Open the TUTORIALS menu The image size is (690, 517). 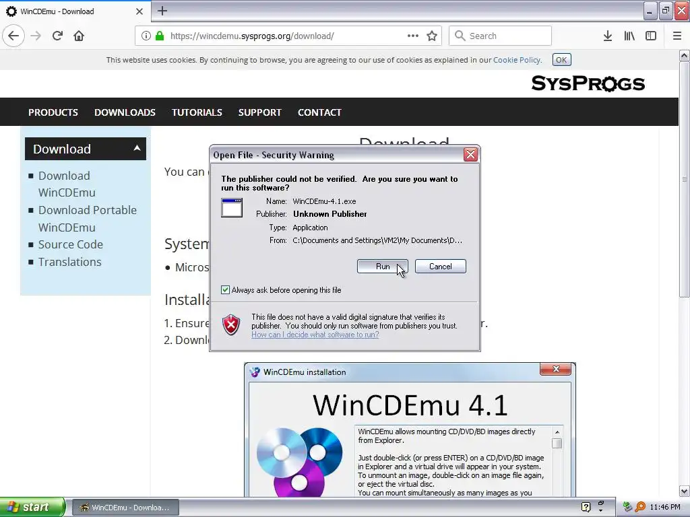pos(197,112)
